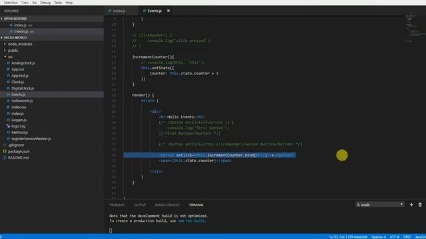This screenshot has width=426, height=239.
Task: Open README.md file
Action: [18, 158]
